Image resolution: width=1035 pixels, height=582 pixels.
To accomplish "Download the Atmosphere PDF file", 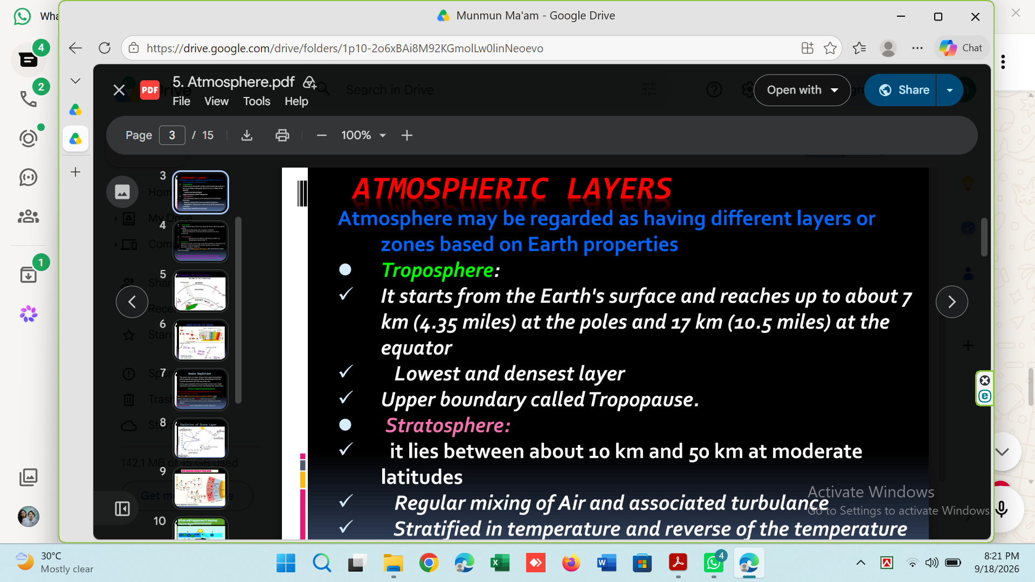I will (x=247, y=135).
